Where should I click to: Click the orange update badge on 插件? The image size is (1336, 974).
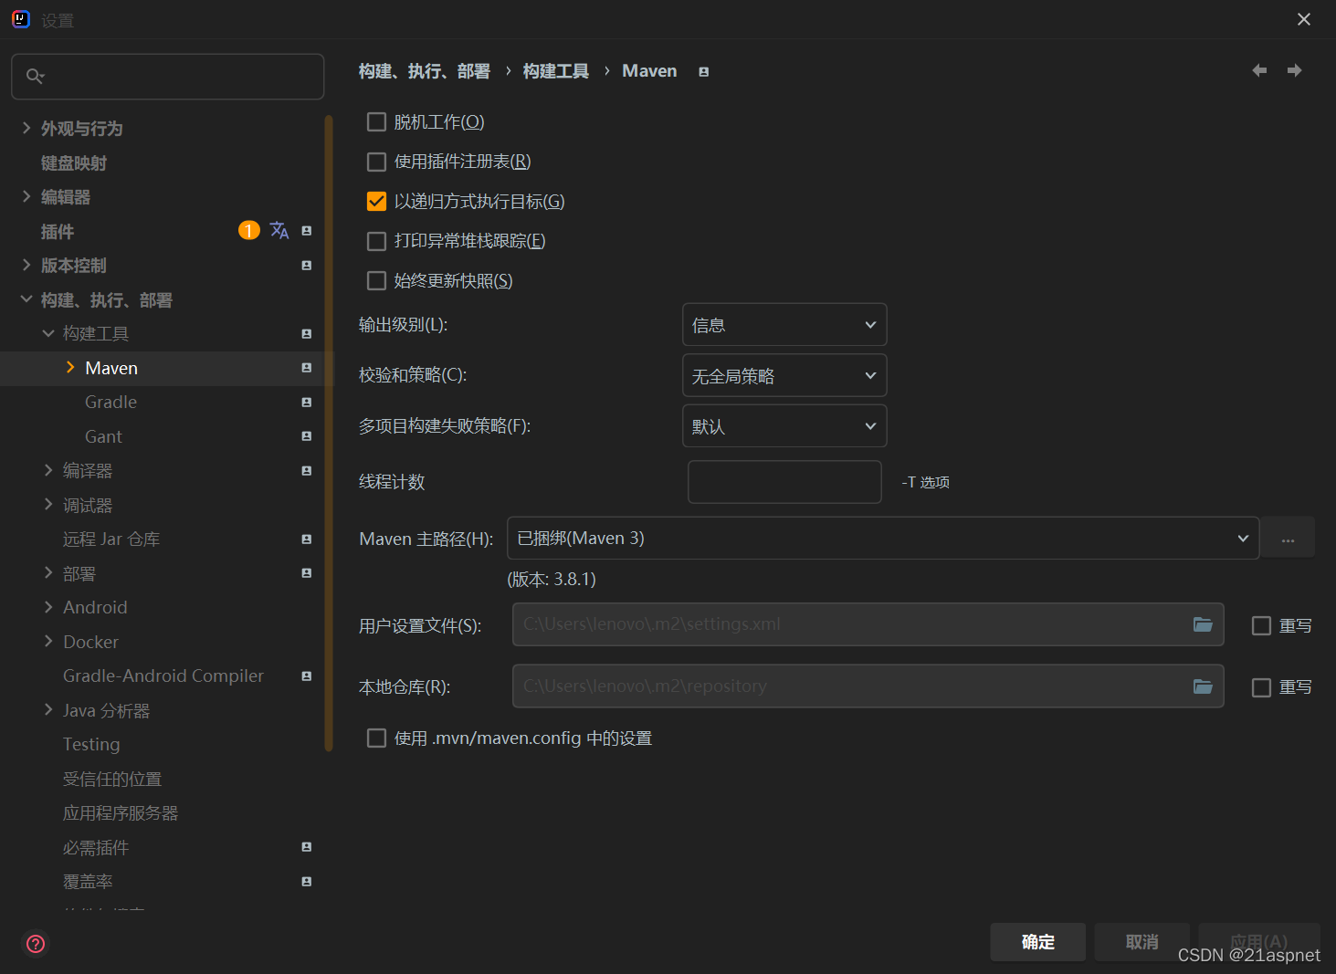click(x=249, y=230)
